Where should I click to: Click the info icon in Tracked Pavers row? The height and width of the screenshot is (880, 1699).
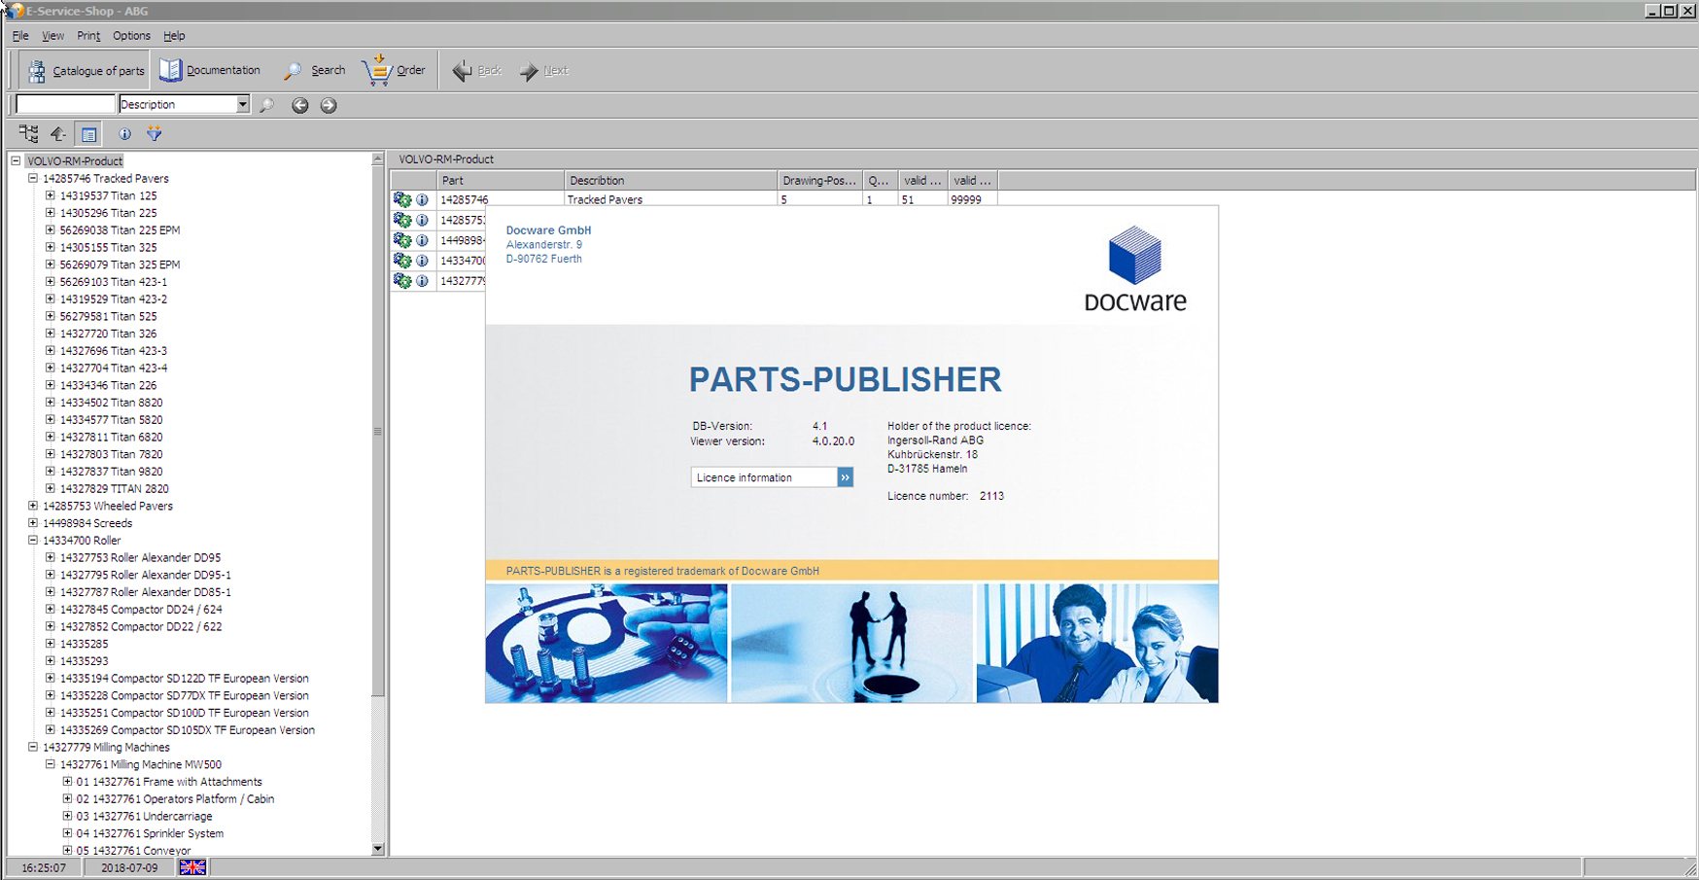[x=423, y=200]
